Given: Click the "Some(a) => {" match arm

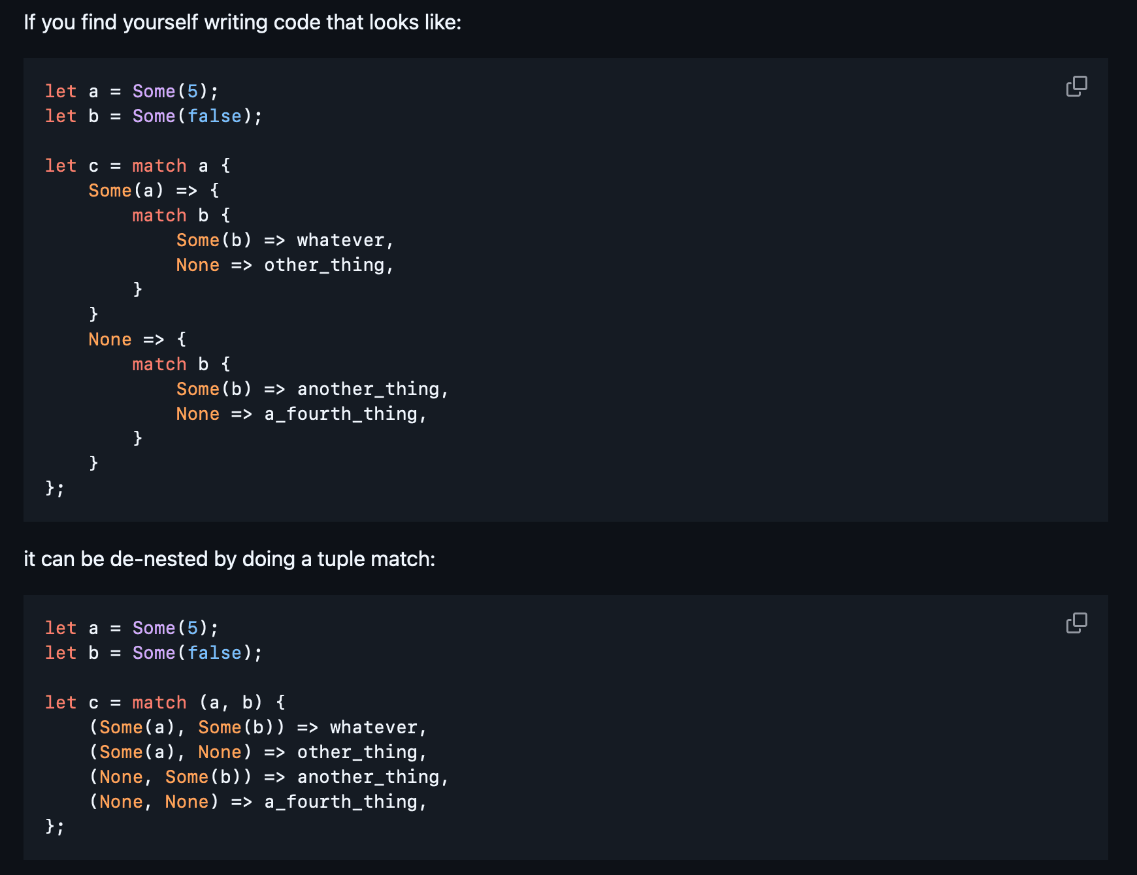Looking at the screenshot, I should (x=154, y=191).
